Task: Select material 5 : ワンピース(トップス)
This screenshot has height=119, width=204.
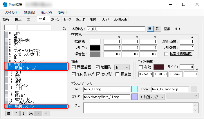Action: click(x=36, y=51)
